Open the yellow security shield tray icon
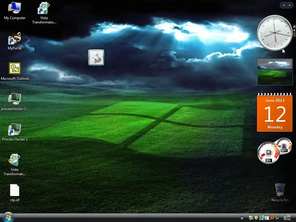 (x=256, y=218)
